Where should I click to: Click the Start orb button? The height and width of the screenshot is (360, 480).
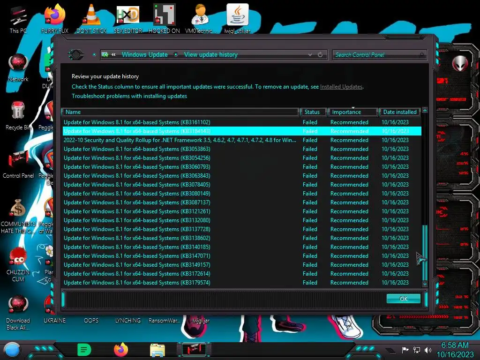[12, 351]
